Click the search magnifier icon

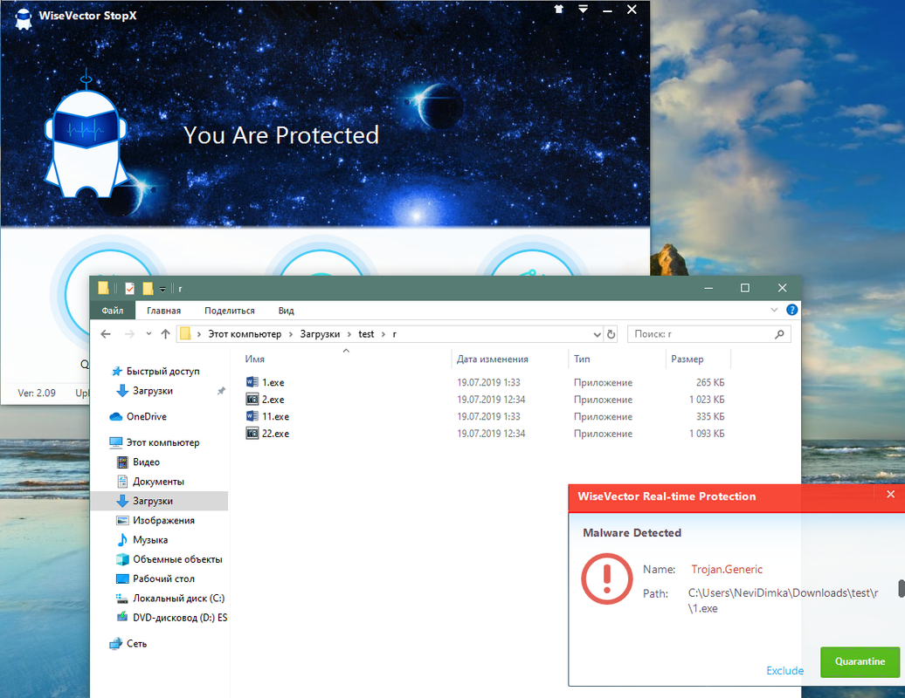779,333
